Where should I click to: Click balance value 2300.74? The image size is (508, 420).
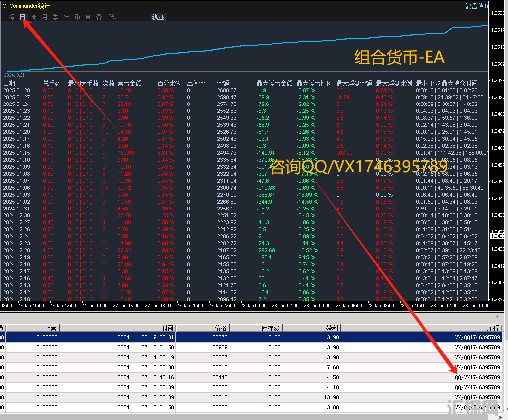[x=227, y=188]
